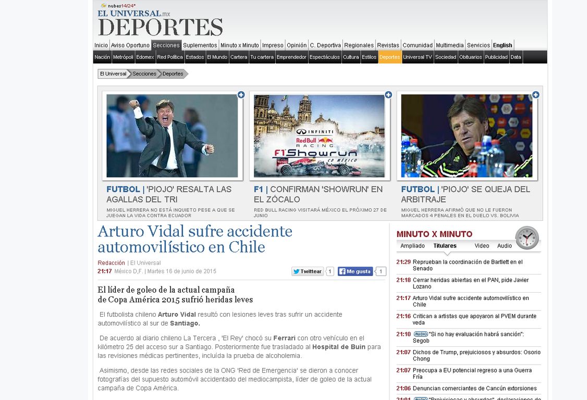The width and height of the screenshot is (587, 400).
Task: Open Regionales menu item
Action: coord(359,45)
